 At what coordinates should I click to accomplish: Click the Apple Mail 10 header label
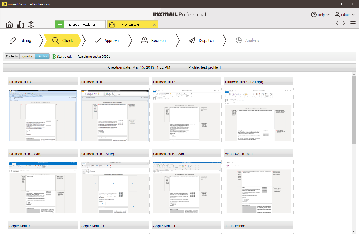pyautogui.click(x=115, y=226)
